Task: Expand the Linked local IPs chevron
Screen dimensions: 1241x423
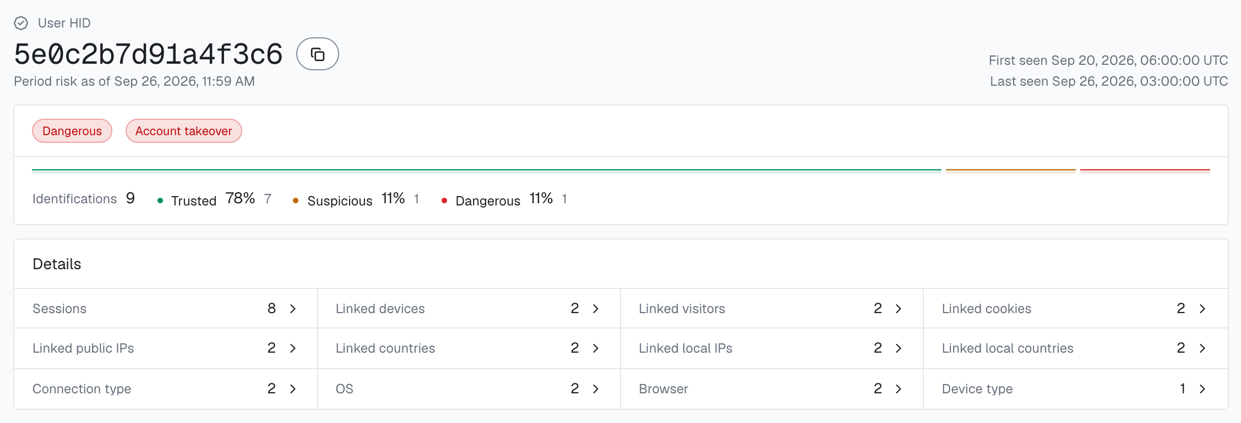Action: click(x=899, y=348)
